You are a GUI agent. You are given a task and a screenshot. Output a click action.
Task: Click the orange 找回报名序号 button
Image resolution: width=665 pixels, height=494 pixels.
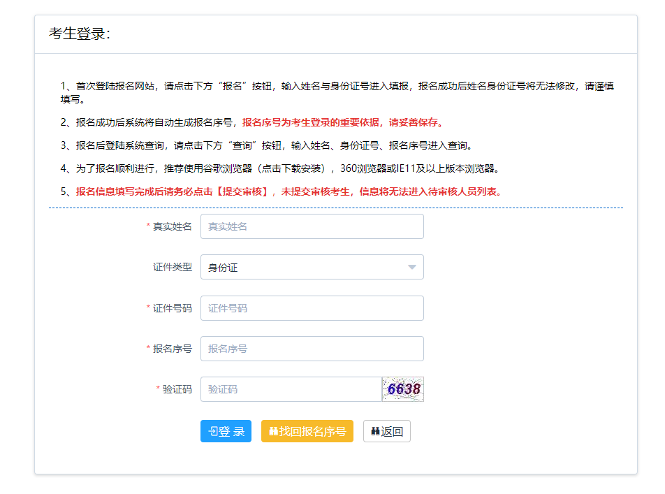tap(307, 432)
